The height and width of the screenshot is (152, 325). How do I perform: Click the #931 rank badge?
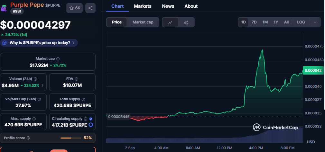point(17,11)
